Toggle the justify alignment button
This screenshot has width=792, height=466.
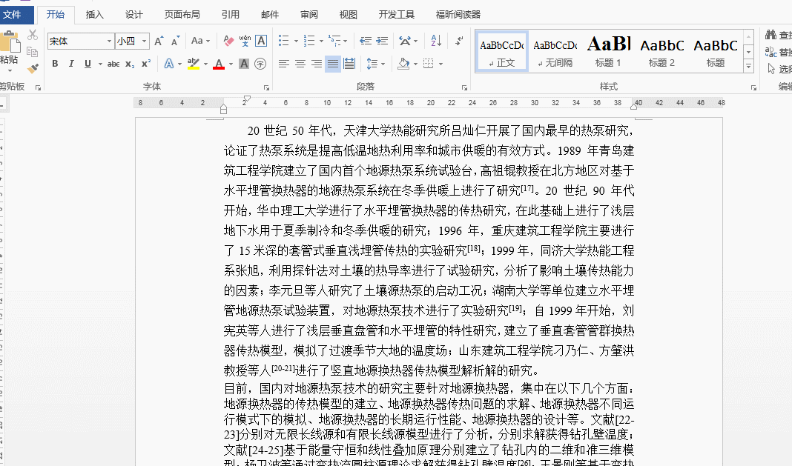click(x=333, y=64)
